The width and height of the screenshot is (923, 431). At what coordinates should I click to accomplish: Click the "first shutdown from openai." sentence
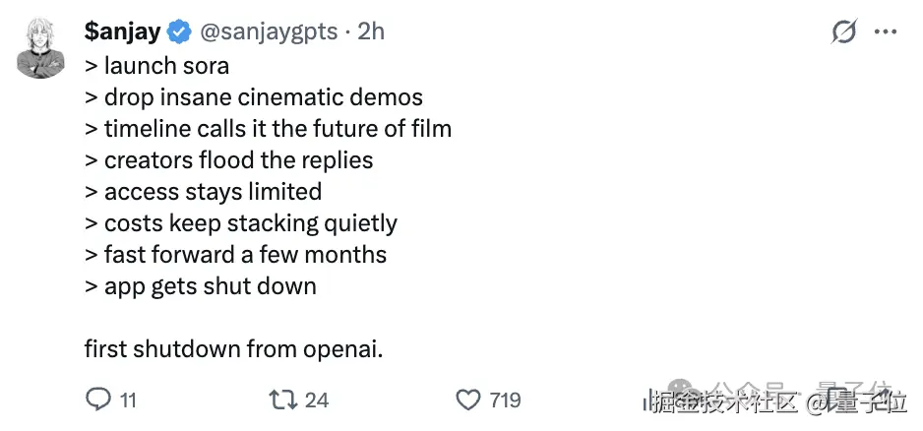pos(231,349)
